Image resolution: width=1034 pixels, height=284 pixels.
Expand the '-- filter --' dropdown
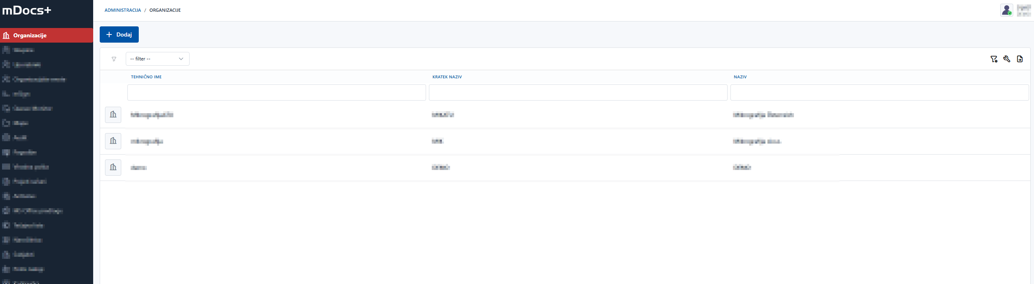click(157, 59)
